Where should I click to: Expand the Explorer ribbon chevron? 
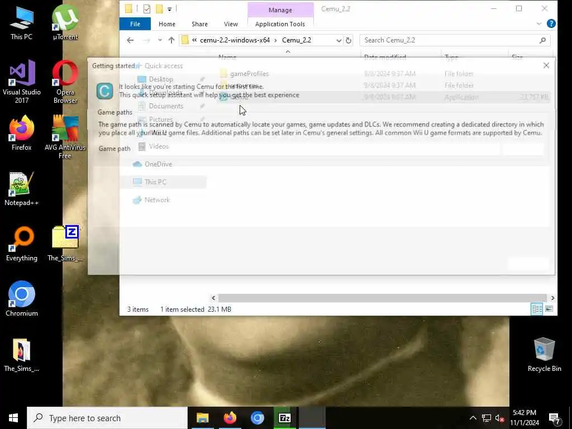point(539,23)
